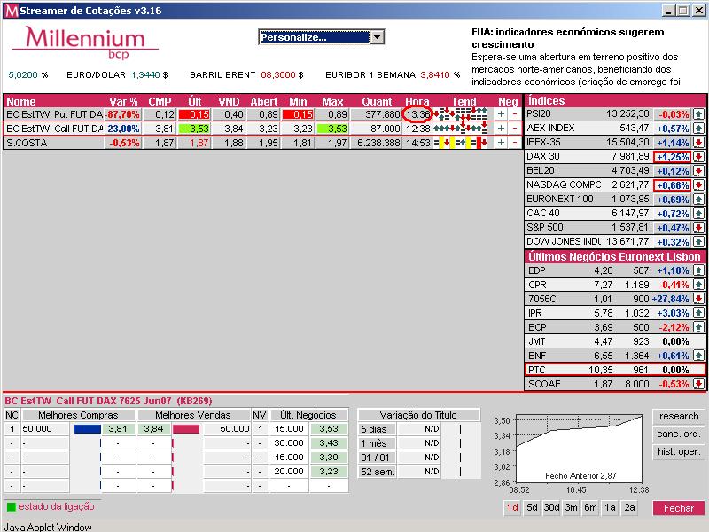Open the research button

click(x=679, y=416)
